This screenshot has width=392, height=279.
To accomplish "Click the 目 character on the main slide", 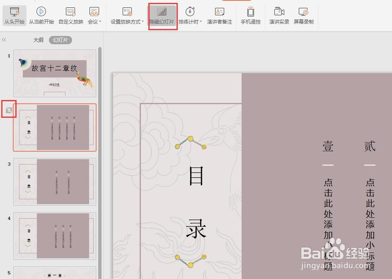I will [196, 176].
